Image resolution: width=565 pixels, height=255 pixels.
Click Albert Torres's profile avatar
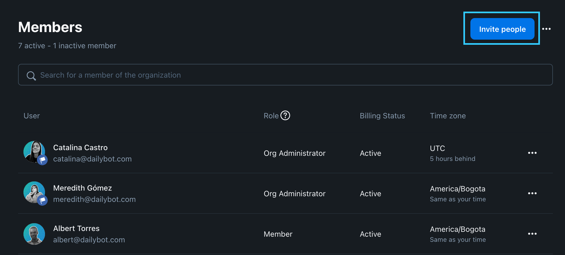coord(34,234)
